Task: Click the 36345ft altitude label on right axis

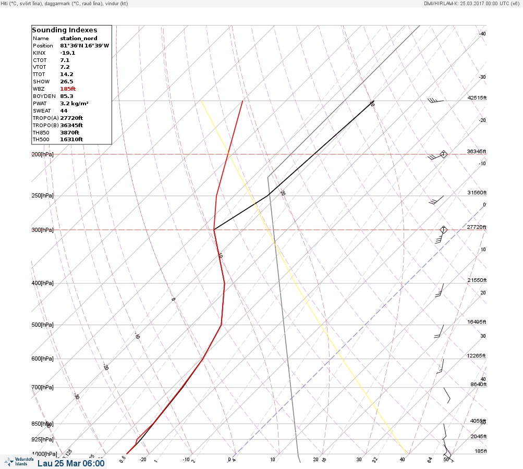Action: coord(477,151)
